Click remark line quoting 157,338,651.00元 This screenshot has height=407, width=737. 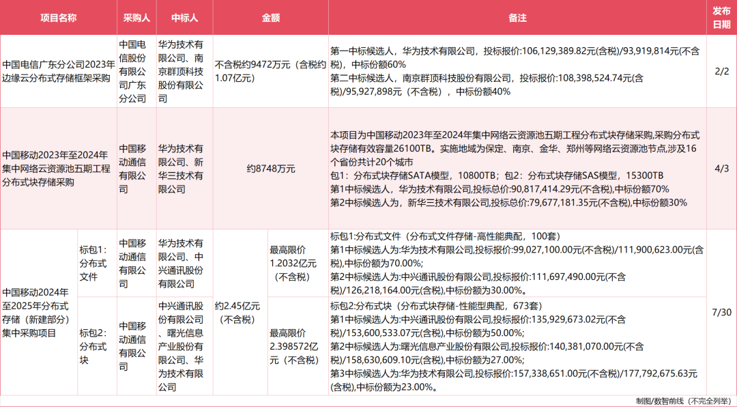click(514, 380)
